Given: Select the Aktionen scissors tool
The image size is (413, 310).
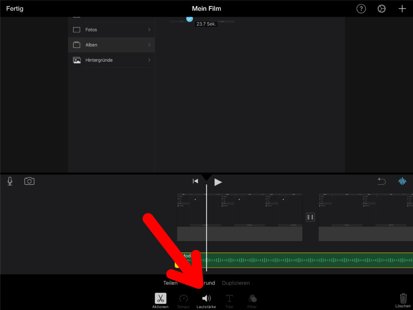Looking at the screenshot, I should pyautogui.click(x=161, y=300).
